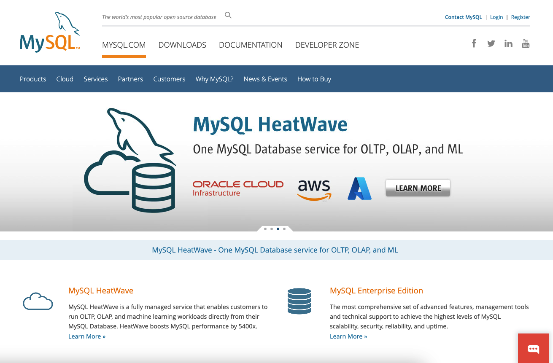This screenshot has width=553, height=363.
Task: Click the large MySQL HeatWave banner title
Action: (270, 124)
